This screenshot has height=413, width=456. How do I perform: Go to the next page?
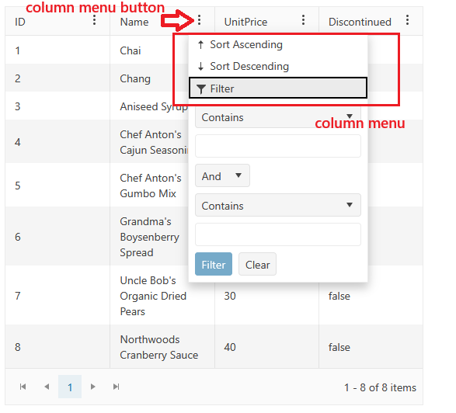tap(92, 387)
